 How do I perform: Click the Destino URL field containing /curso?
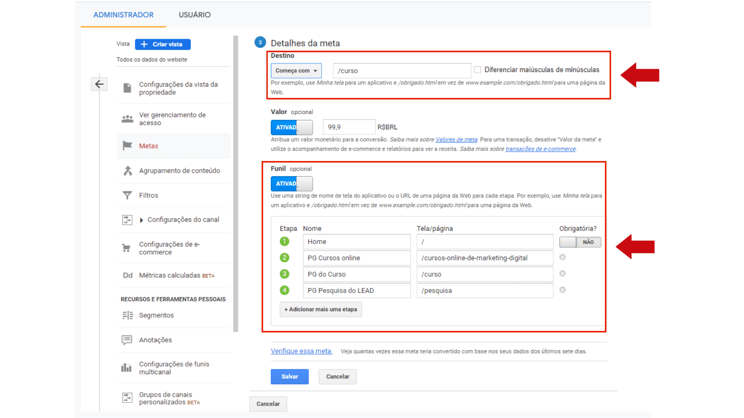point(402,71)
